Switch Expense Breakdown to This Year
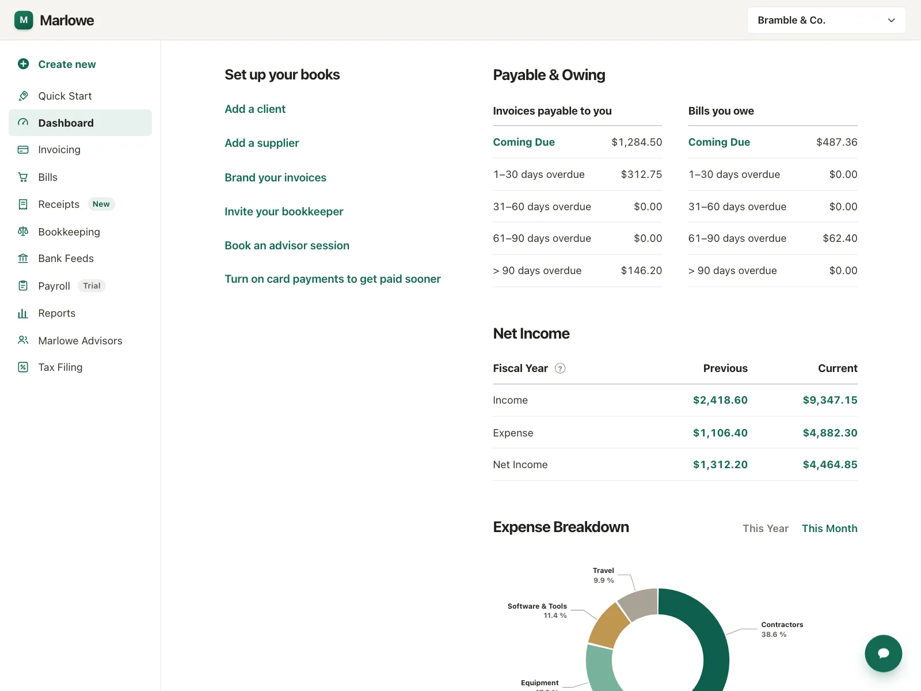 [766, 529]
